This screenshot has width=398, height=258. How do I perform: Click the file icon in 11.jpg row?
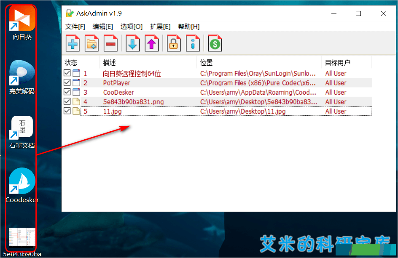[x=76, y=111]
